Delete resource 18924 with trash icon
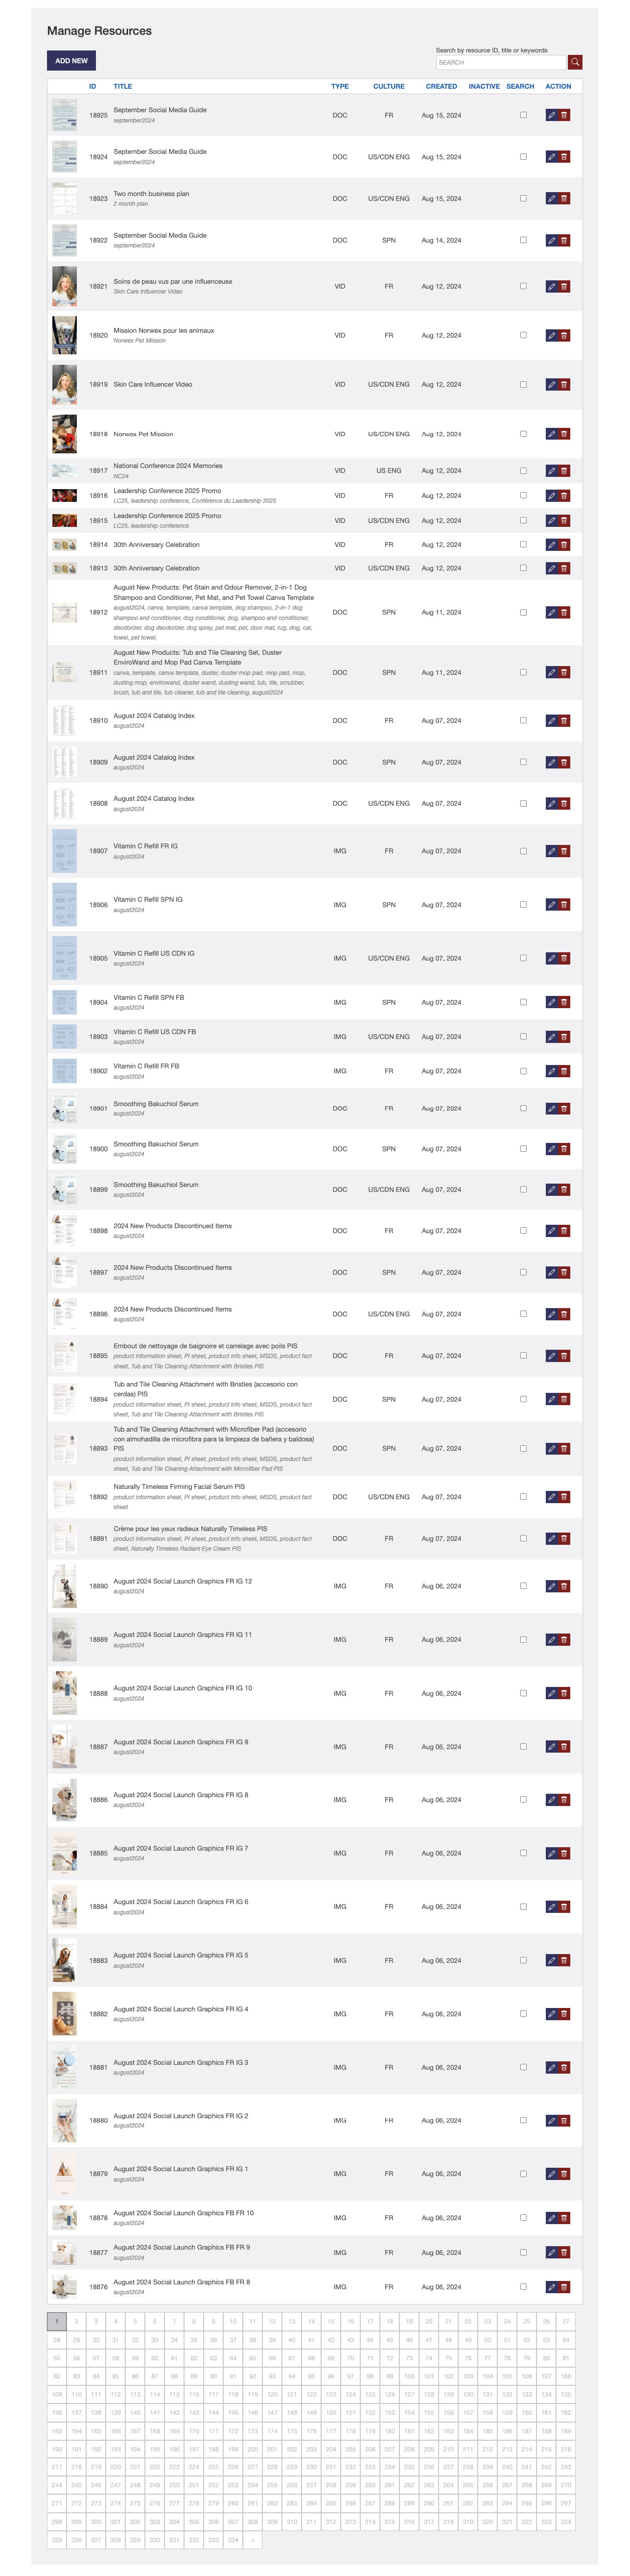The image size is (630, 2576). click(x=564, y=157)
